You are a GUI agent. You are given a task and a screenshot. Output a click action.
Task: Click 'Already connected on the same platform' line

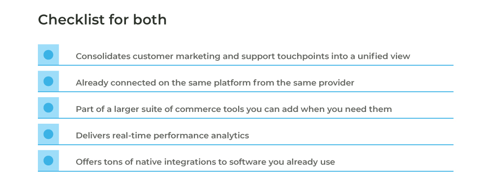click(215, 83)
